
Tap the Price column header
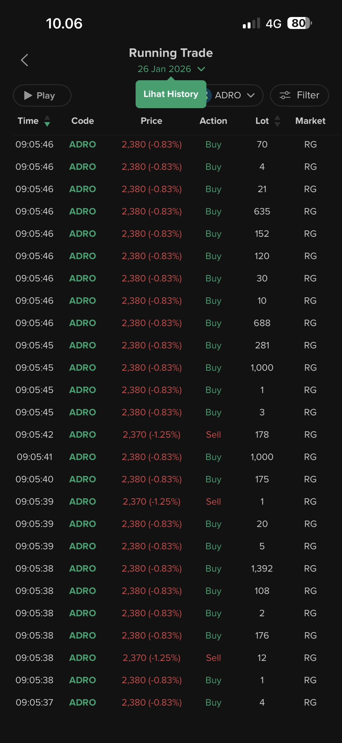coord(151,121)
